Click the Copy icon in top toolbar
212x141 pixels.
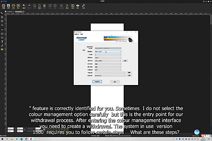35,6
